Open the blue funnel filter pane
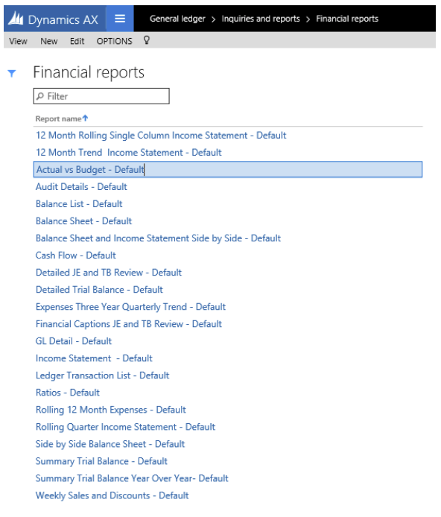Viewport: 441px width, 517px height. pos(12,73)
